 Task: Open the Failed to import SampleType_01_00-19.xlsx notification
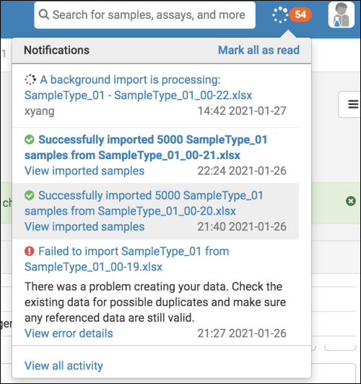coord(126,259)
